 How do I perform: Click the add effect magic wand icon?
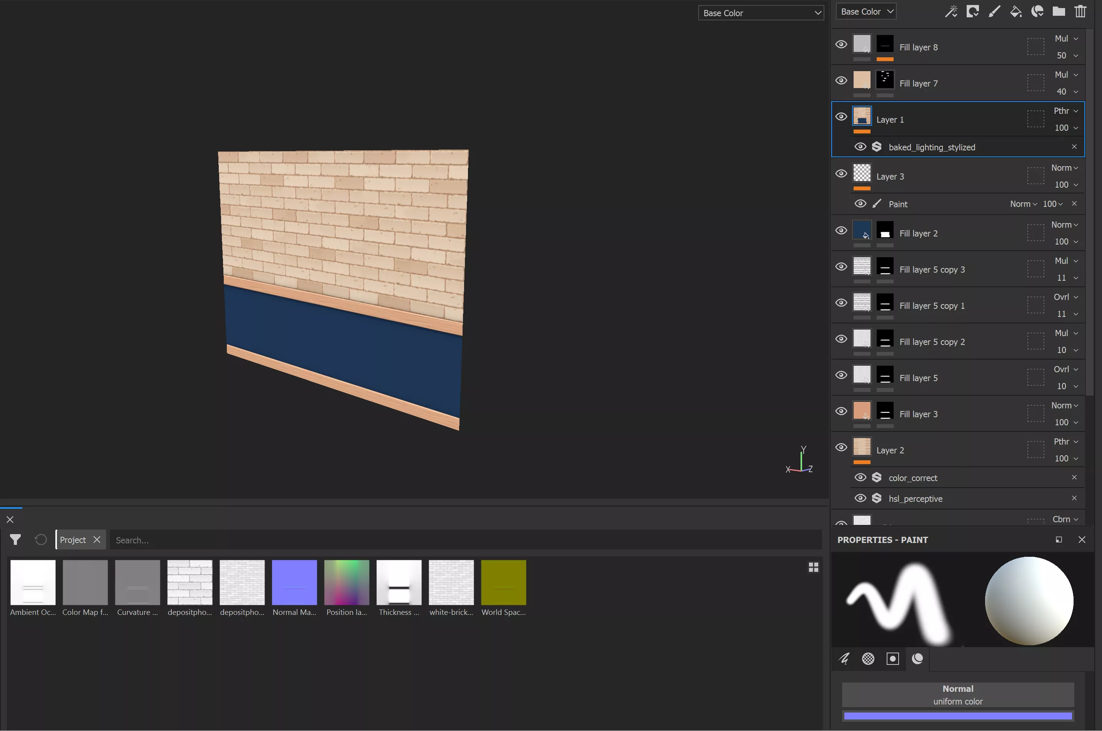[951, 11]
